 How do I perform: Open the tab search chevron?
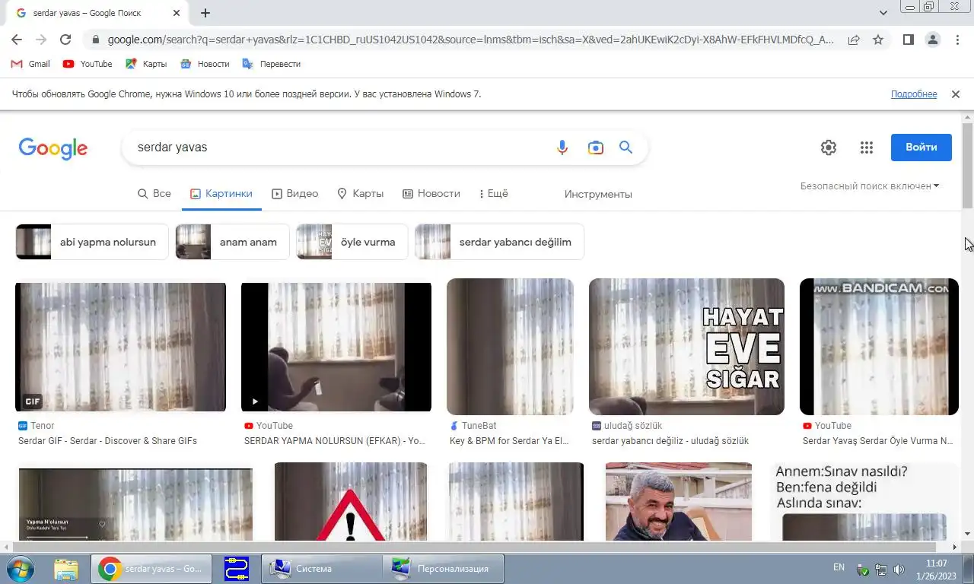coord(883,13)
